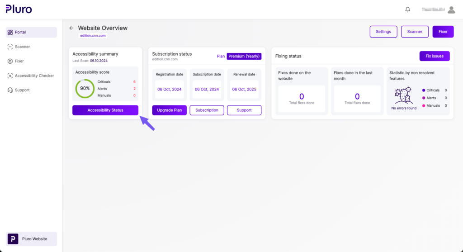Open the user profile avatar icon
Screen dimensions: 463x252
451,10
